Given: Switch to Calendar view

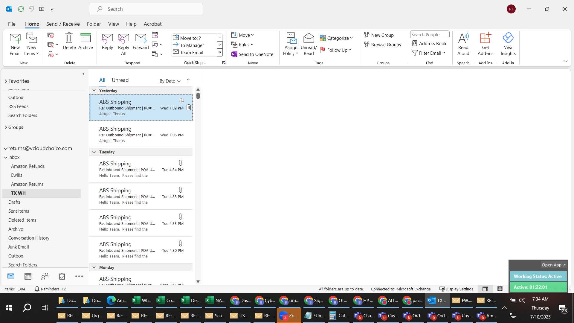Looking at the screenshot, I should tap(28, 276).
